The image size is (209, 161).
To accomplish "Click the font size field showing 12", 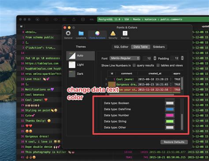I will point(148,58).
